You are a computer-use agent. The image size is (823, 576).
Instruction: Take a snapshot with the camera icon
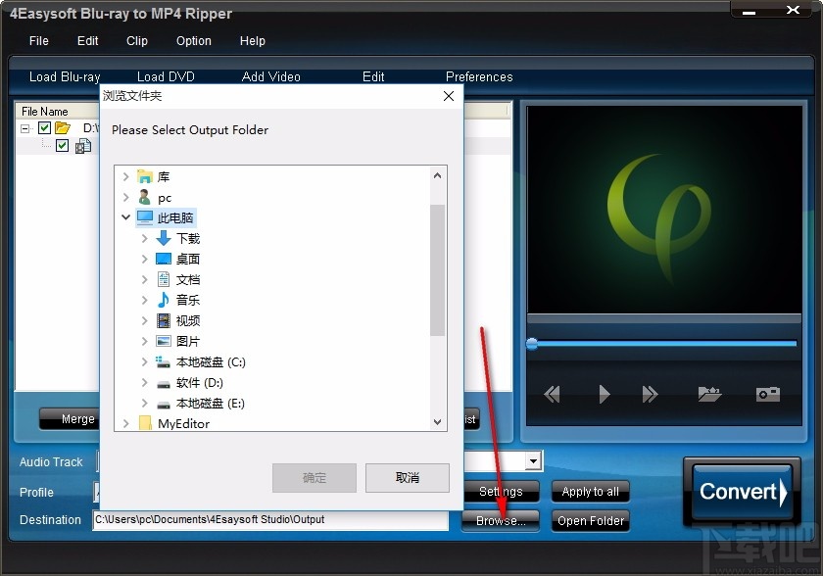tap(768, 394)
